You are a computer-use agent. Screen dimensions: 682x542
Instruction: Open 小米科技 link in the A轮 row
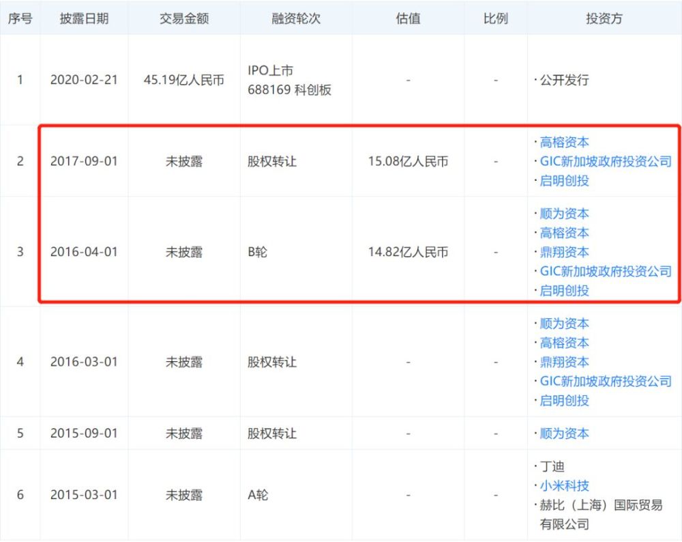[x=564, y=485]
